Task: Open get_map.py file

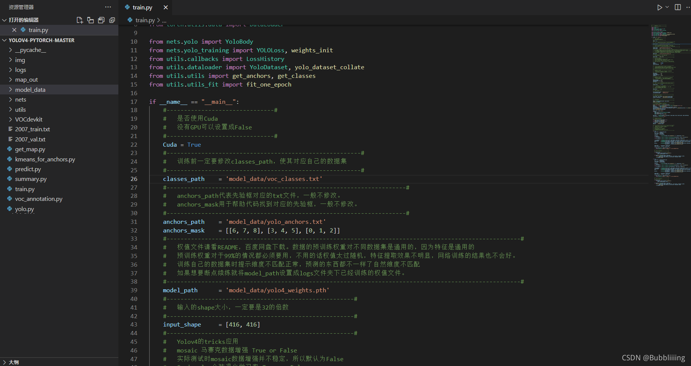Action: (x=30, y=149)
